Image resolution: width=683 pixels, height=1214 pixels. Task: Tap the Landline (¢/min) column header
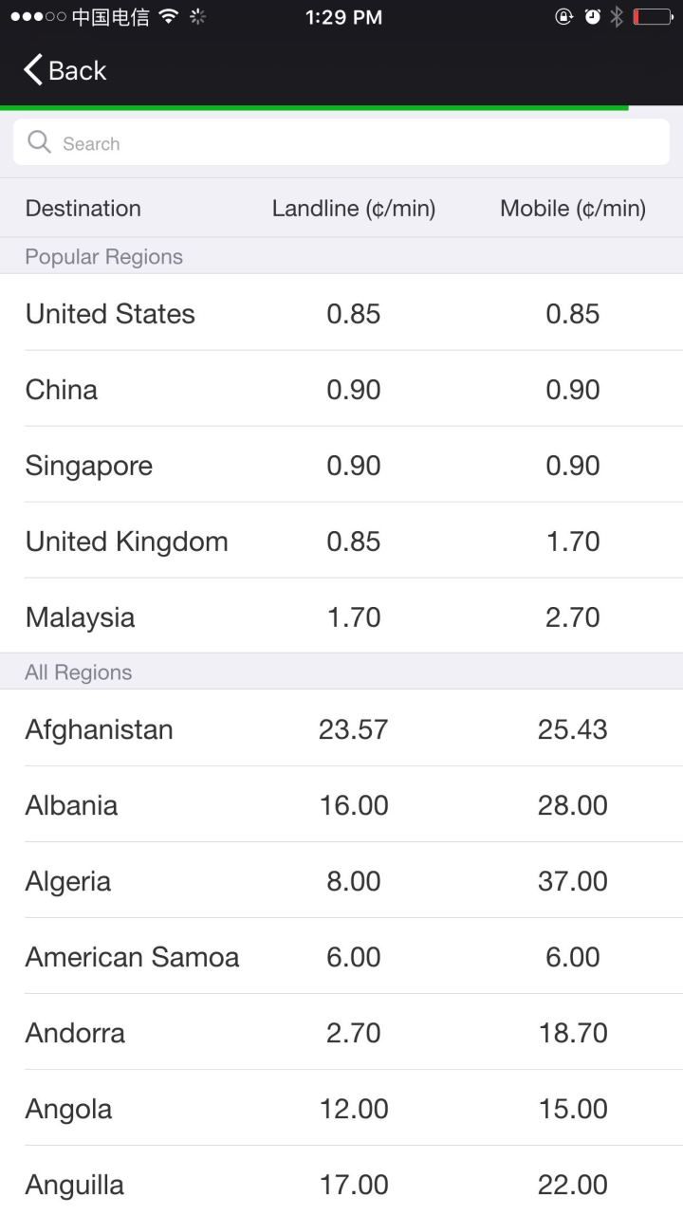pyautogui.click(x=354, y=209)
